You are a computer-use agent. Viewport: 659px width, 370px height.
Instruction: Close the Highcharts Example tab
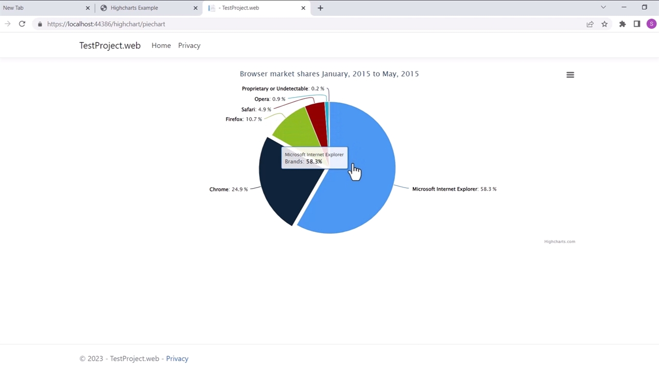pos(196,8)
